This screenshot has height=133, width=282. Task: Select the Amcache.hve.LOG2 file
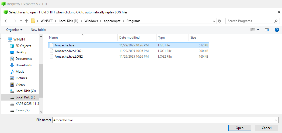[128, 57]
